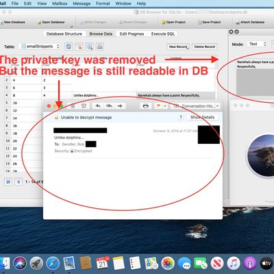Switch to the Database Structure tab
274x274 pixels.
point(64,34)
